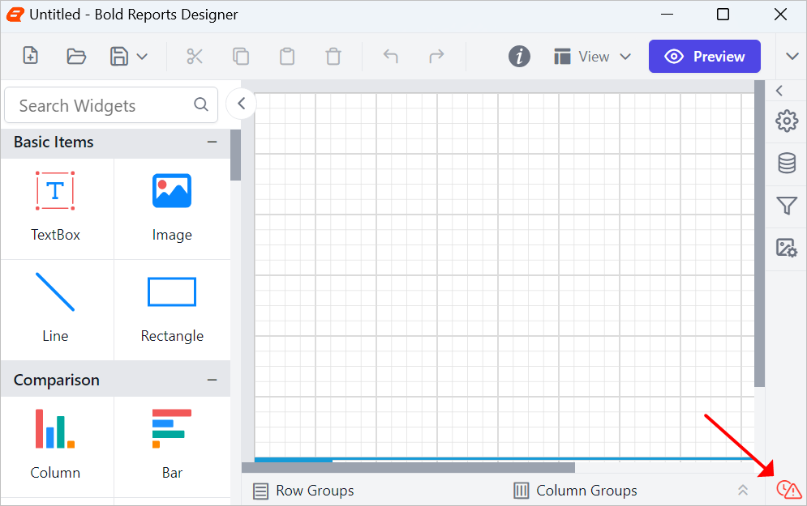807x506 pixels.
Task: Collapse the Basic Items section
Action: 212,142
